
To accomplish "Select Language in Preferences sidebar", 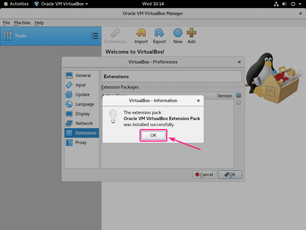I will [82, 104].
